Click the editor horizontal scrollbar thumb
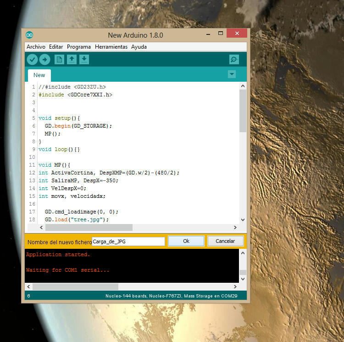344x342 pixels. tap(89, 227)
